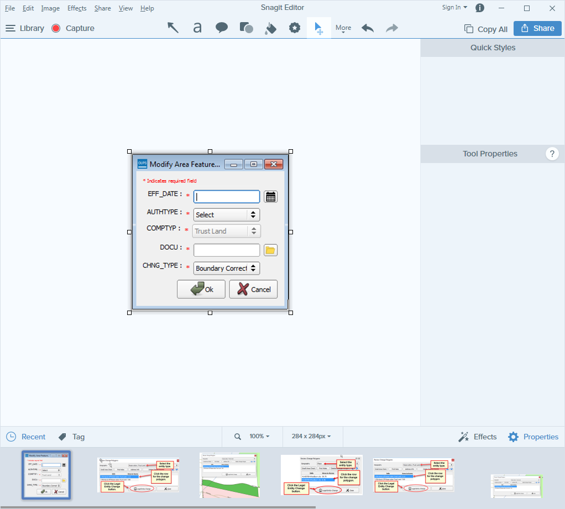This screenshot has height=509, width=565.
Task: Click the Undo arrow
Action: (x=368, y=28)
